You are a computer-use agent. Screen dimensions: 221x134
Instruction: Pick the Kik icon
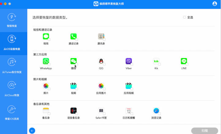tap(156, 61)
